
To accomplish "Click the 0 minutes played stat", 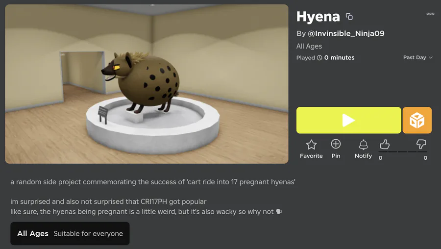I will tap(339, 58).
